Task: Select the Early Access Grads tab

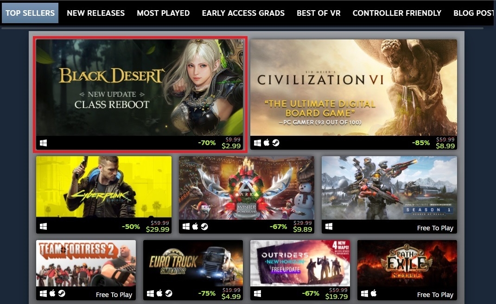Action: [x=243, y=13]
